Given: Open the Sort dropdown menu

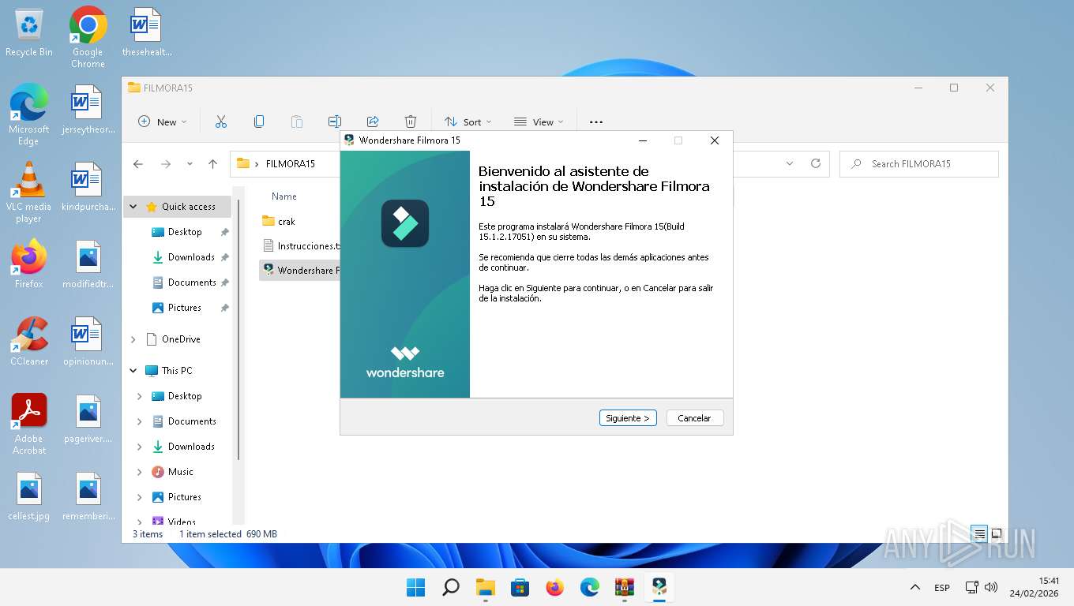Looking at the screenshot, I should point(468,122).
